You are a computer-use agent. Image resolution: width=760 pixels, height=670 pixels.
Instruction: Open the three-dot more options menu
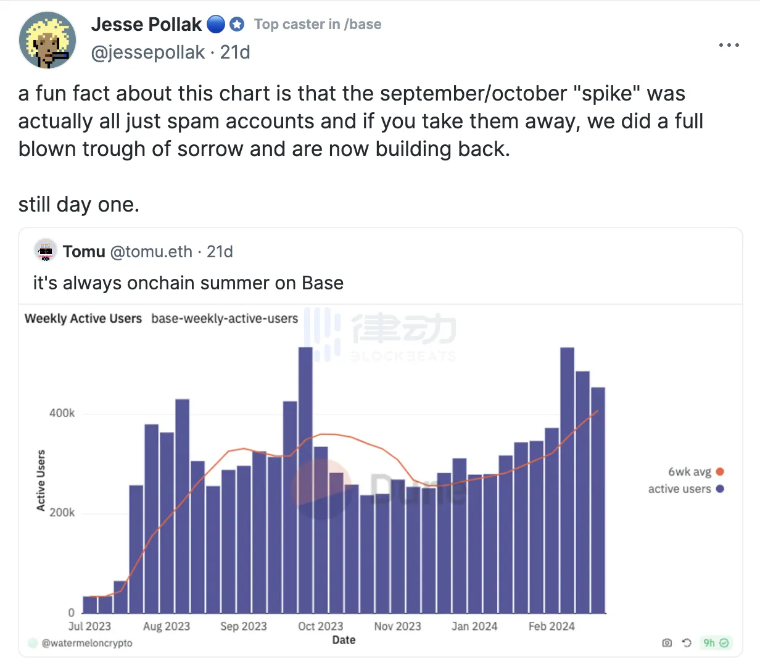coord(729,45)
